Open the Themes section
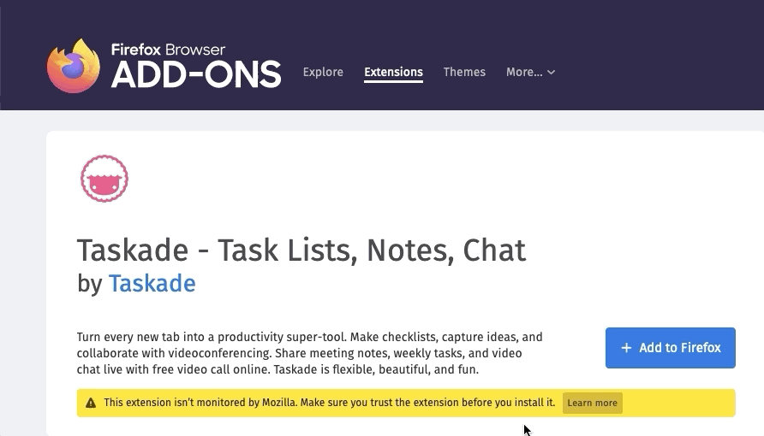This screenshot has height=436, width=764. pyautogui.click(x=464, y=72)
